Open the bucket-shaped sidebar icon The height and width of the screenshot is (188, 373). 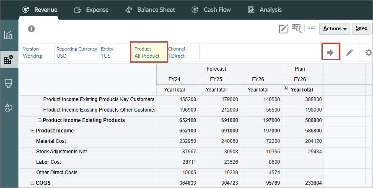pyautogui.click(x=8, y=84)
